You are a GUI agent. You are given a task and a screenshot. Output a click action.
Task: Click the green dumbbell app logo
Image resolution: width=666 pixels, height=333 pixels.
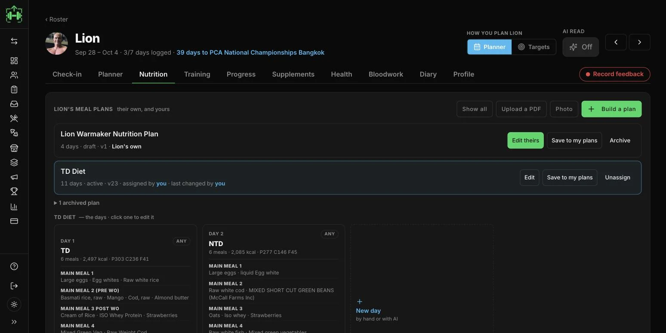point(14,14)
